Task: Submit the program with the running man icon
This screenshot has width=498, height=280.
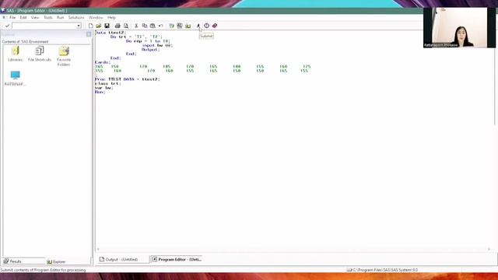Action: pos(198,26)
